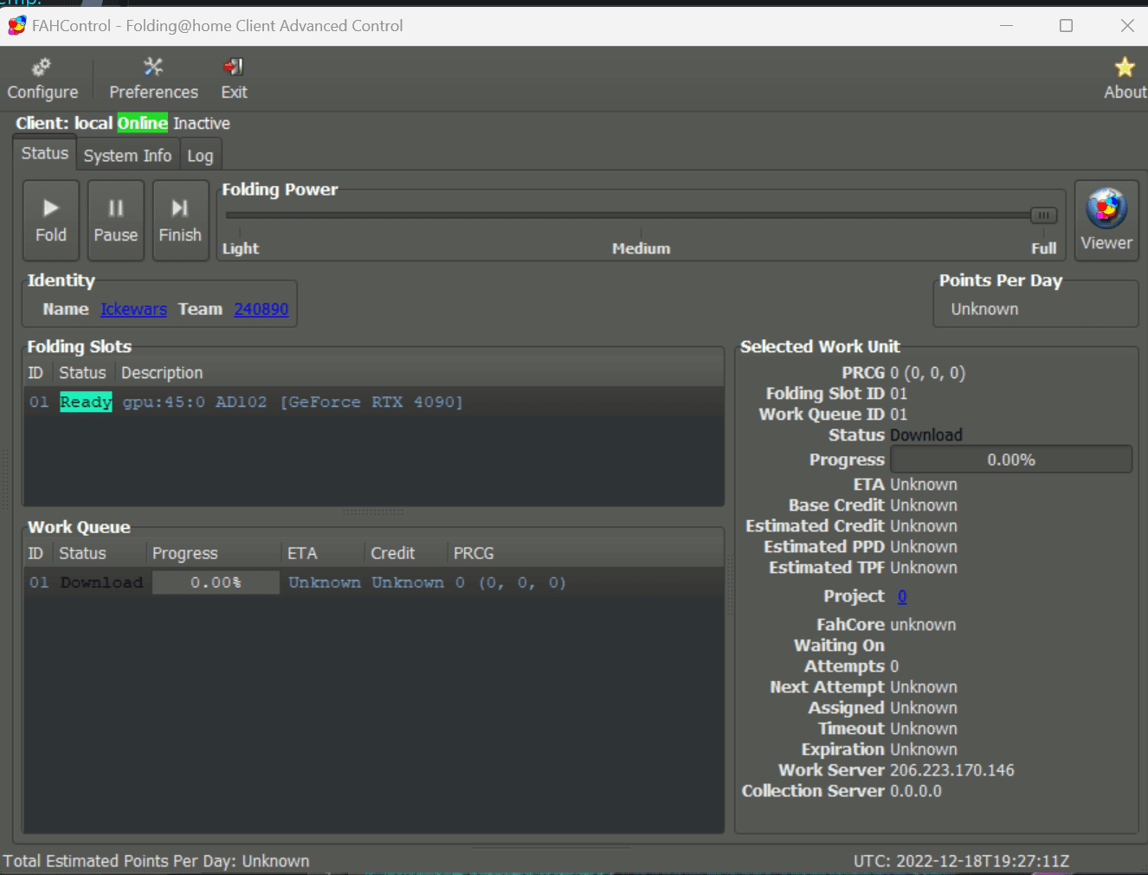Start folding with the Fold button
This screenshot has width=1148, height=875.
(51, 221)
